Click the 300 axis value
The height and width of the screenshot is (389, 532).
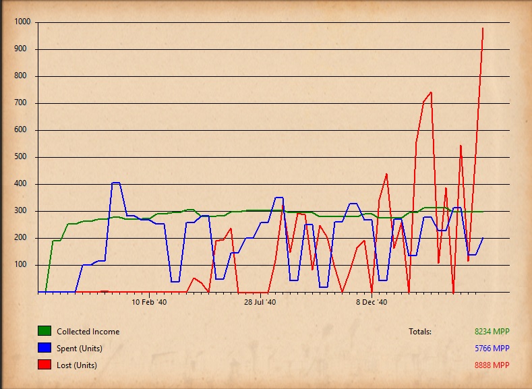tap(20, 210)
